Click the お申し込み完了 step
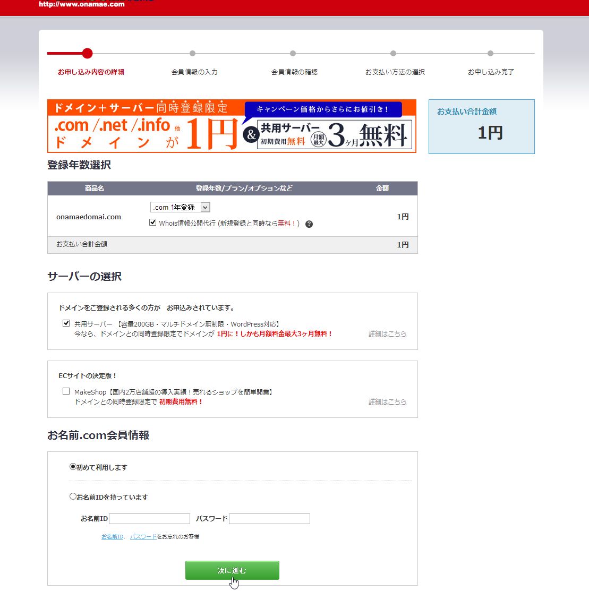589x608 pixels. coord(491,72)
